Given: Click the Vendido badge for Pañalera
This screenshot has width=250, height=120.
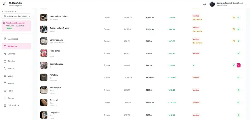Looking at the screenshot, I should pos(196,77).
